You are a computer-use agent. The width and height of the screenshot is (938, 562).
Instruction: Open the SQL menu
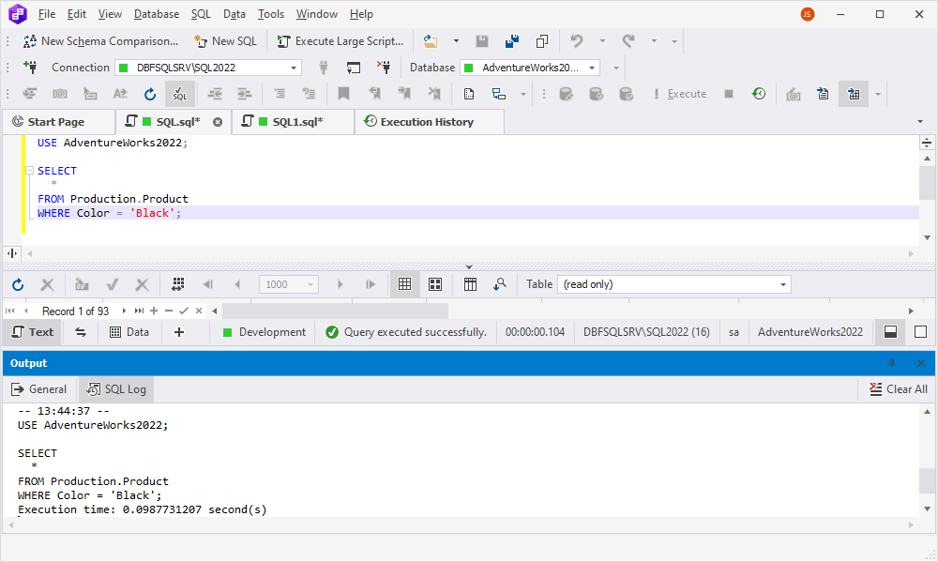tap(201, 14)
